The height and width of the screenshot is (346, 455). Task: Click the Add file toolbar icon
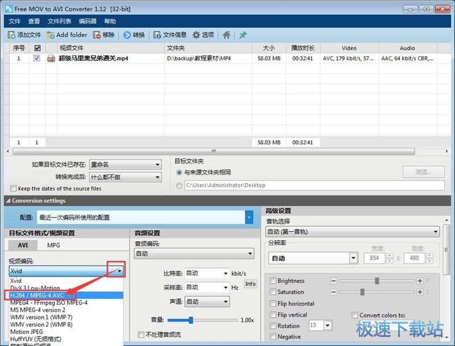click(x=11, y=35)
